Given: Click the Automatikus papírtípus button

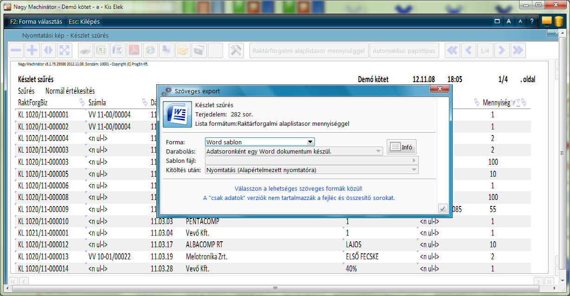Looking at the screenshot, I should (x=405, y=51).
